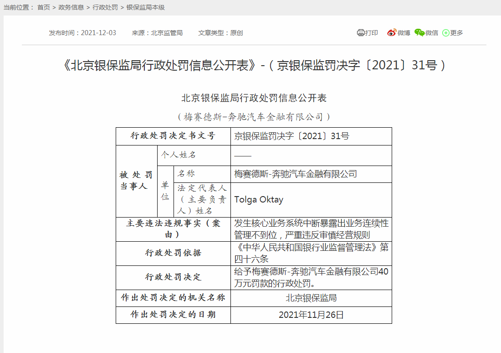The width and height of the screenshot is (501, 353).
Task: Click the 当前位置 breadcrumb label
Action: point(19,7)
